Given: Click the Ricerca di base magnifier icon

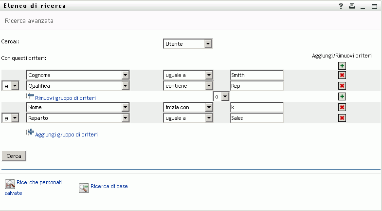Looking at the screenshot, I should (x=84, y=188).
